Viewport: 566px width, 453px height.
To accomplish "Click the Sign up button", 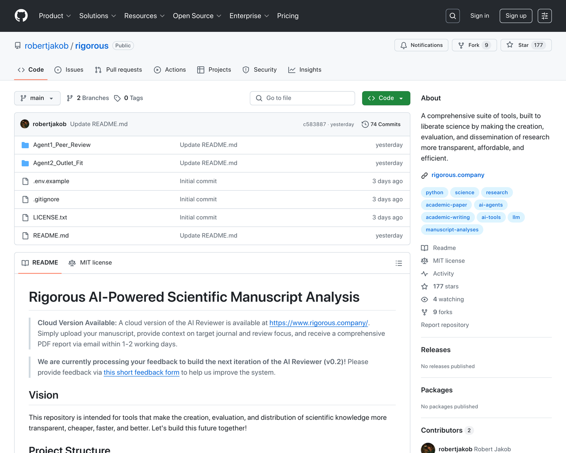I will (x=516, y=16).
